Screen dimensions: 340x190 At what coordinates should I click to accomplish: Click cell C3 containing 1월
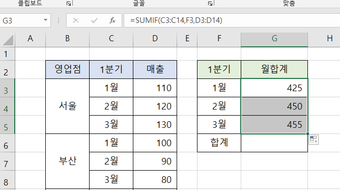pos(111,88)
